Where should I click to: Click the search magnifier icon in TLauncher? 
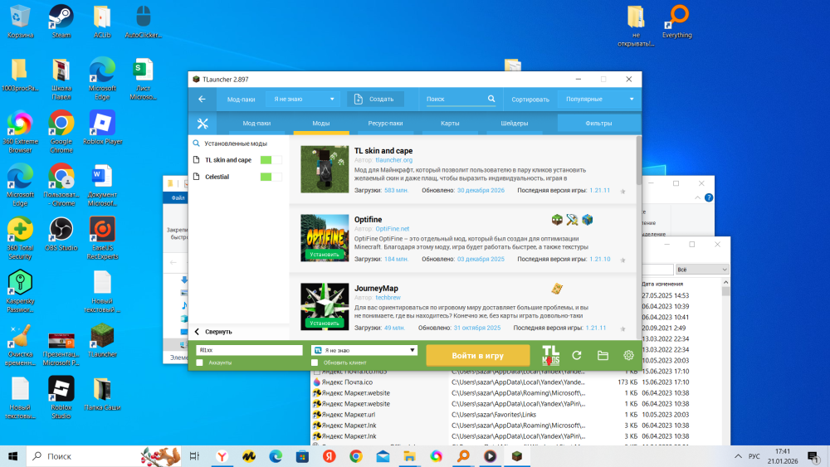tap(491, 99)
